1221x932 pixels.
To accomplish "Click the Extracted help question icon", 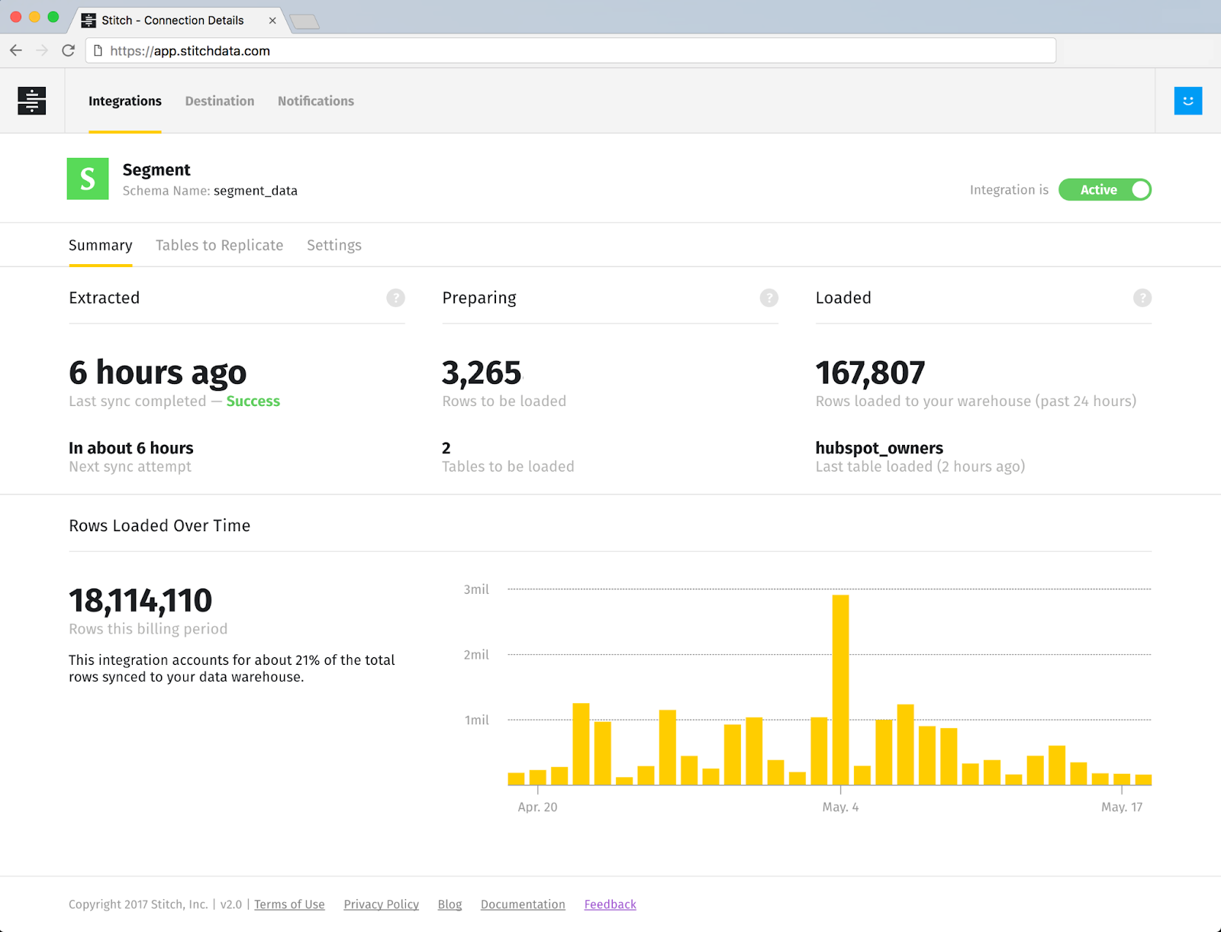I will [x=396, y=298].
